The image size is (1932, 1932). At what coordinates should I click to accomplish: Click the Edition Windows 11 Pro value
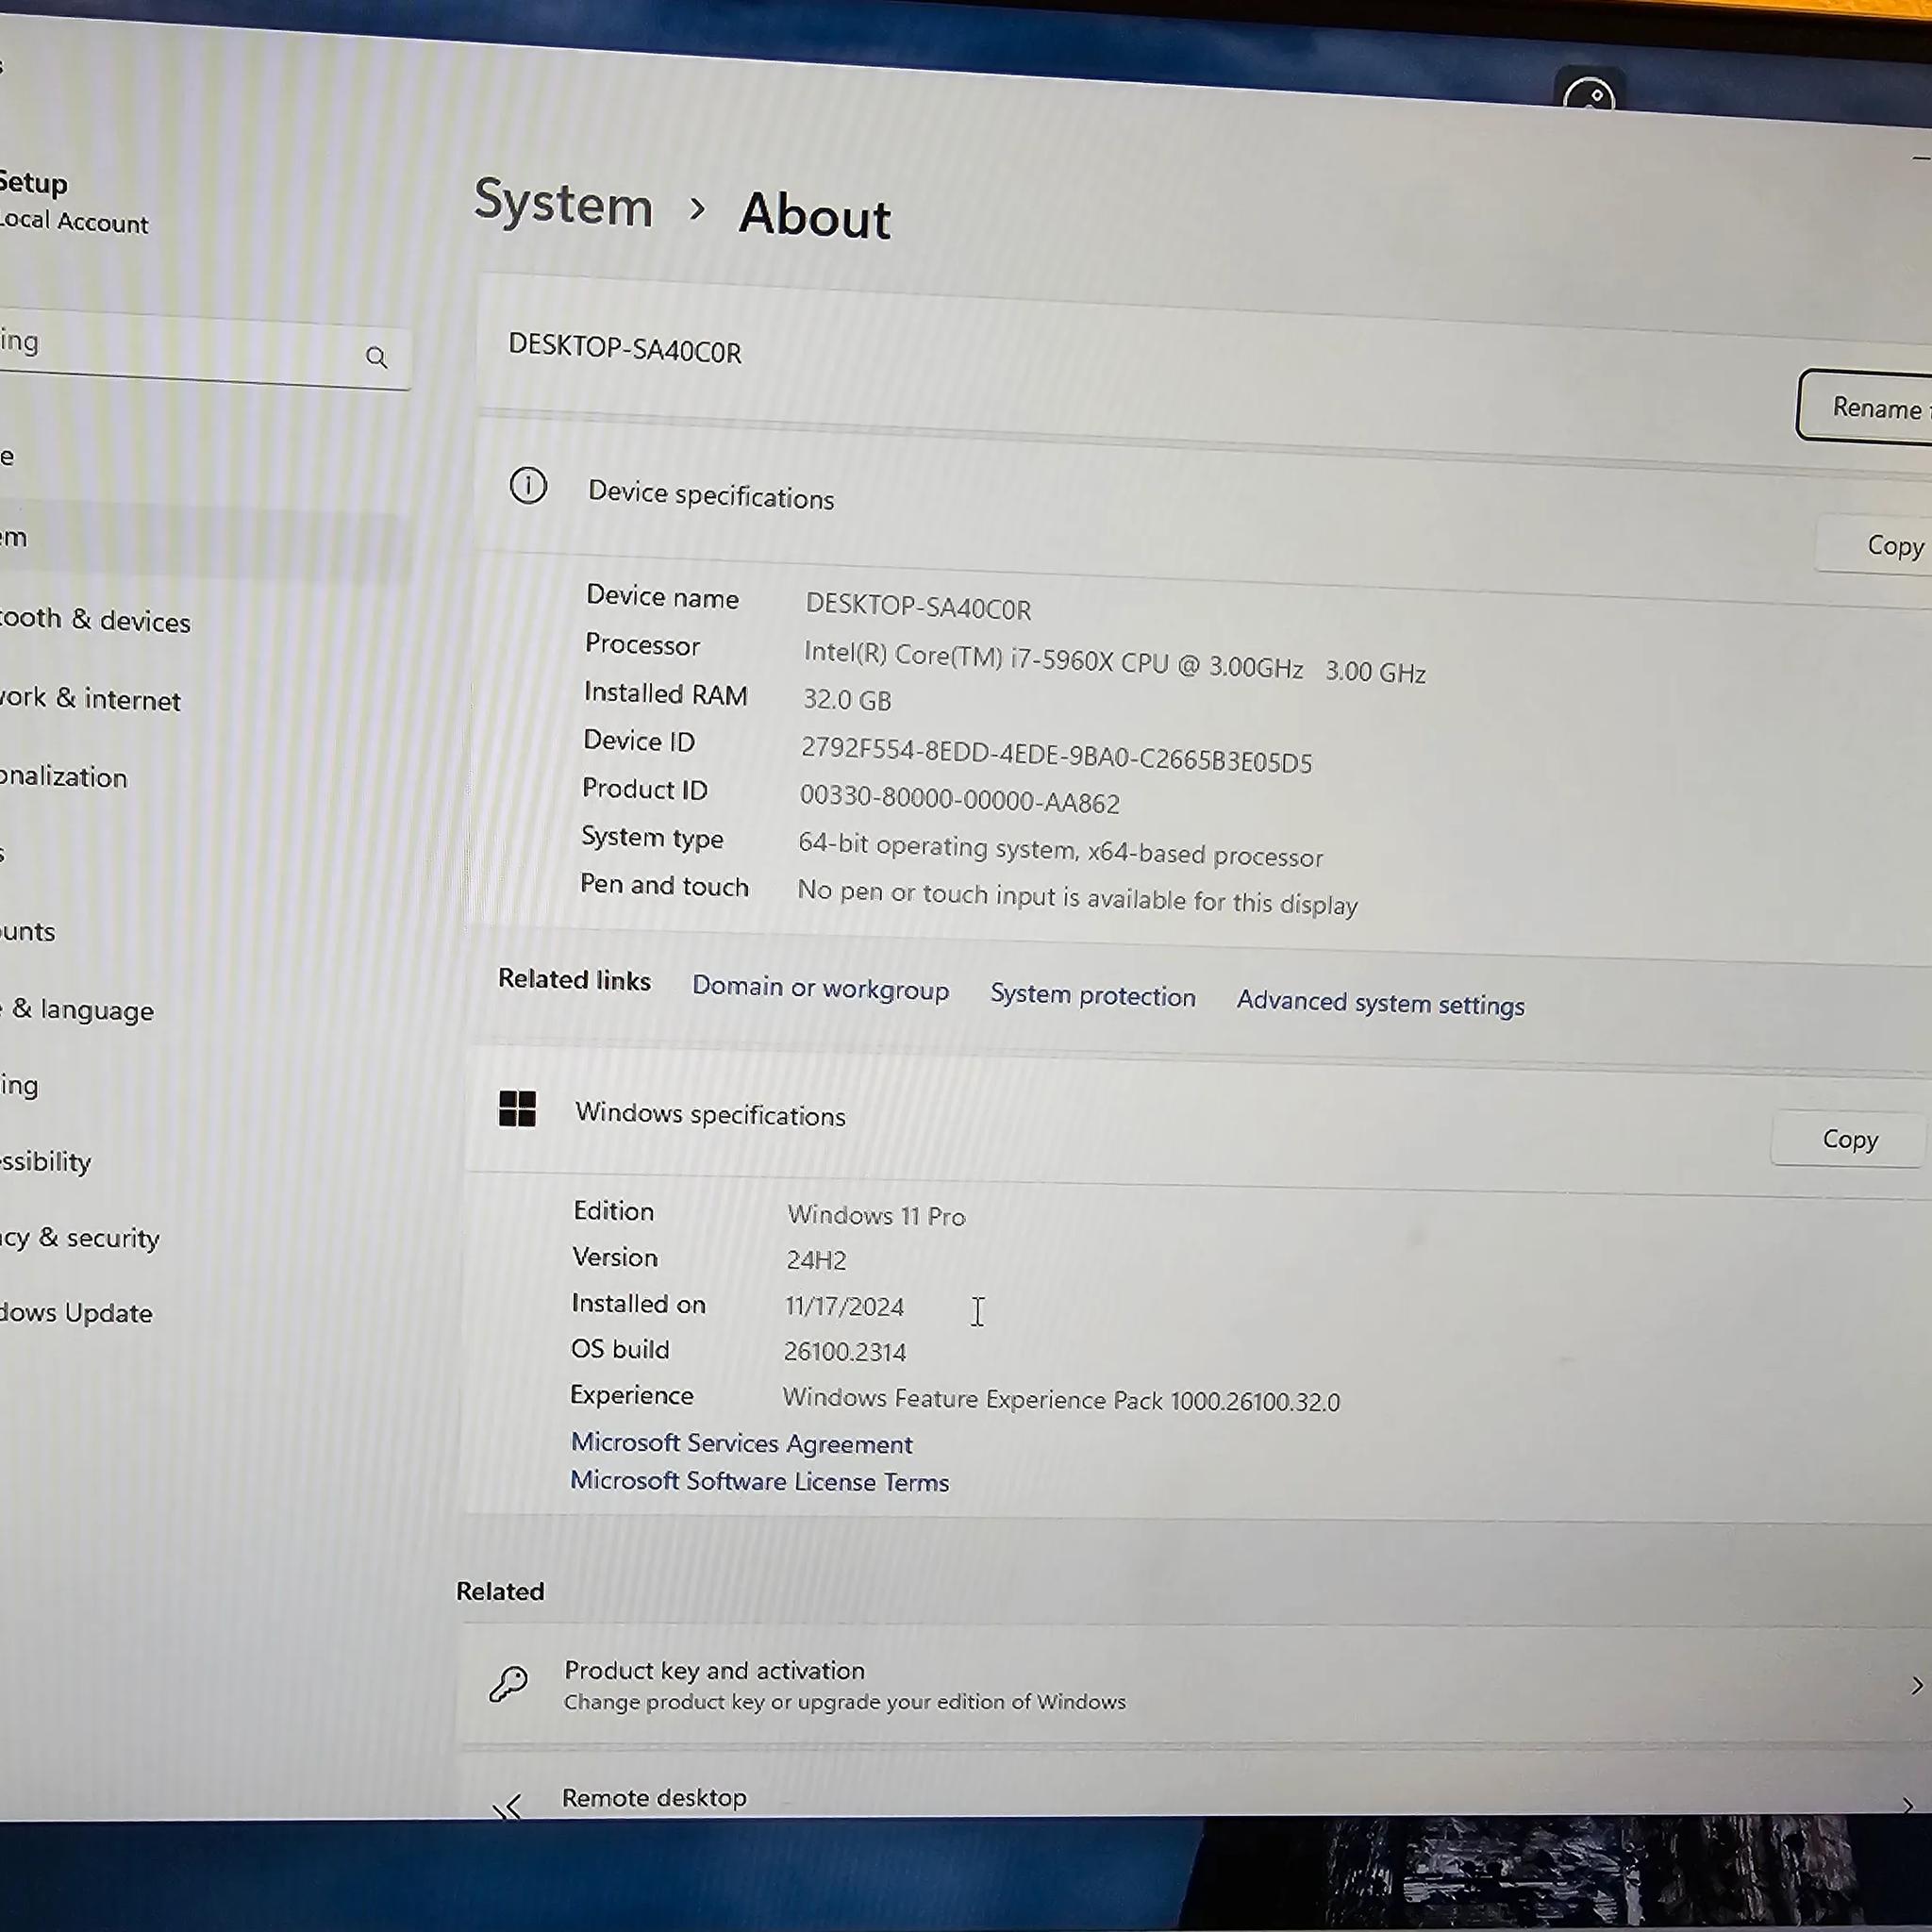[x=876, y=1215]
